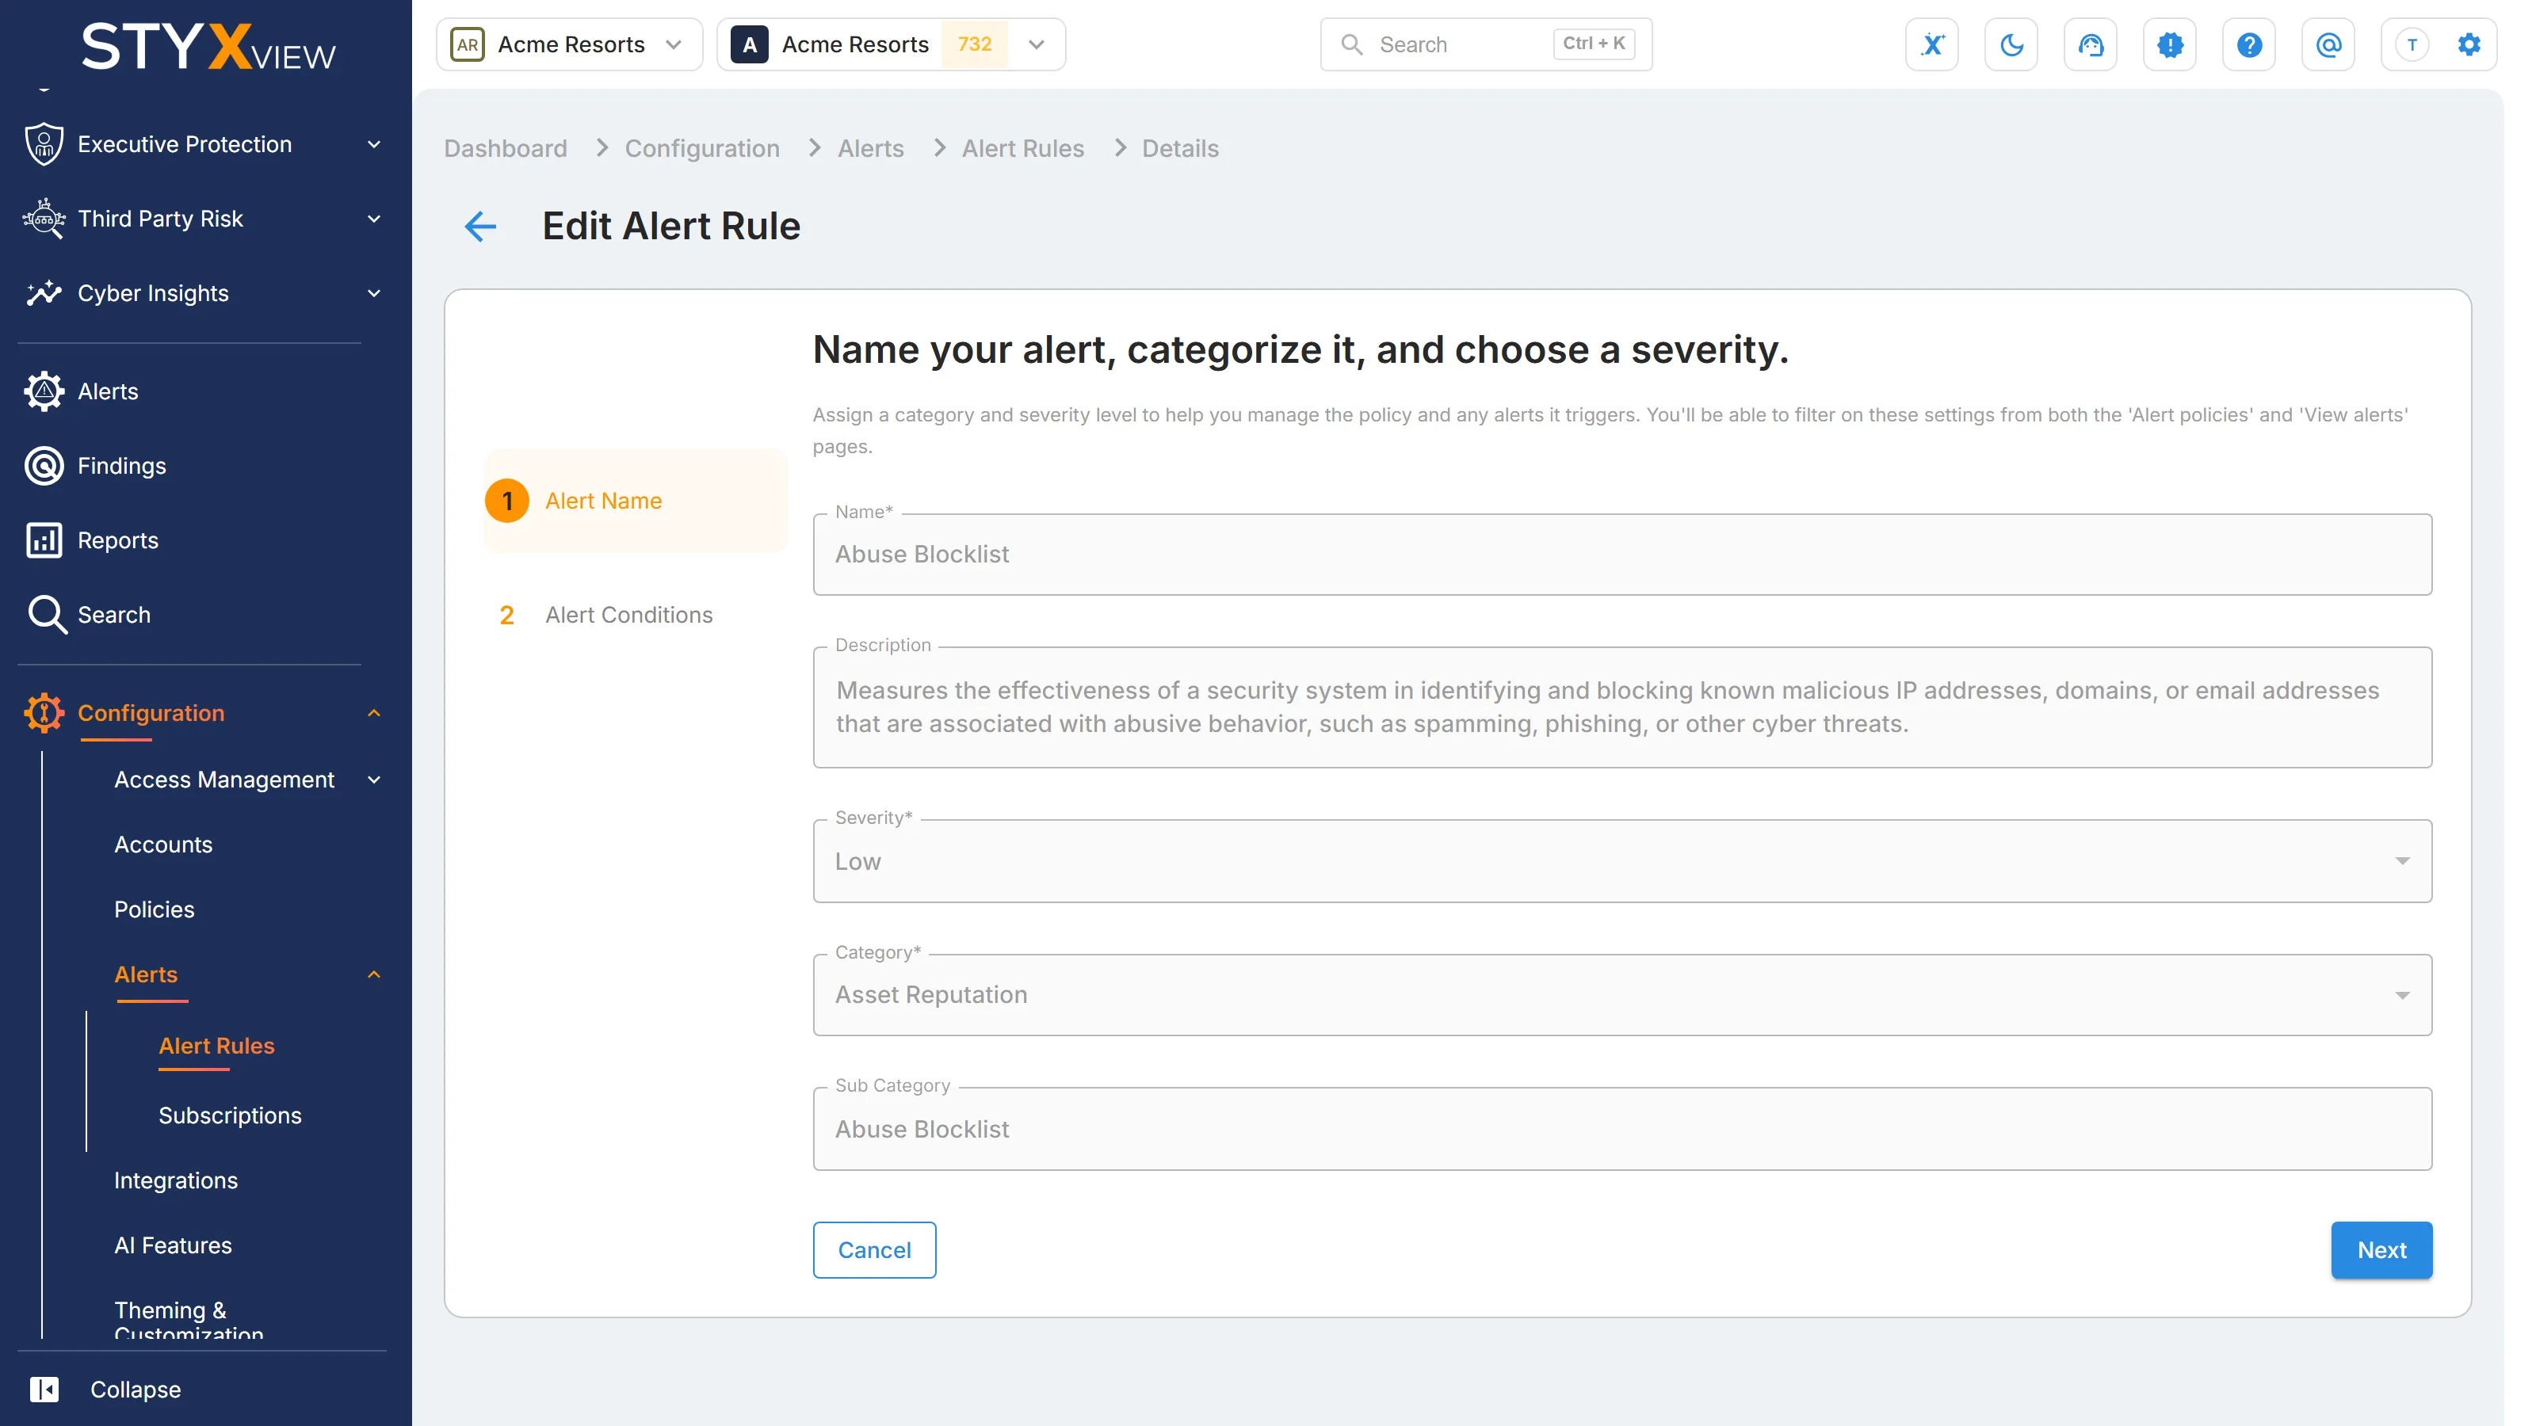Expand the Cyber Insights chevron
Image resolution: width=2536 pixels, height=1426 pixels.
coord(374,293)
